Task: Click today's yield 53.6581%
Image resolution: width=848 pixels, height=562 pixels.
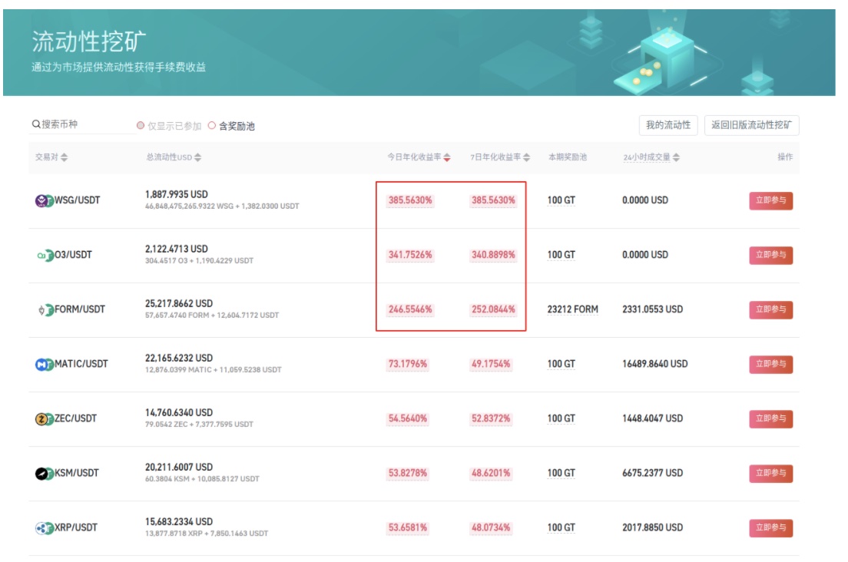Action: click(408, 528)
